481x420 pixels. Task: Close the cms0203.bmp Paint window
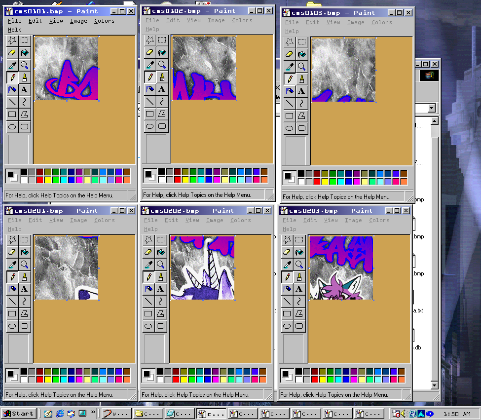pos(406,210)
